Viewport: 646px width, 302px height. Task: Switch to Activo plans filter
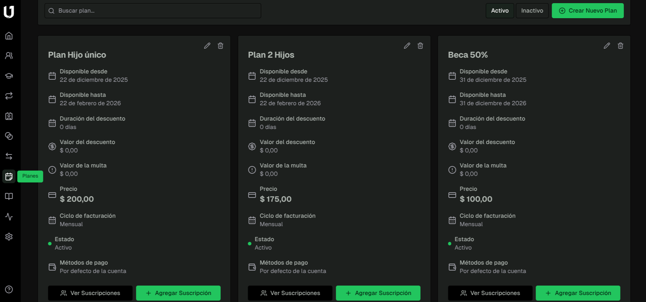(x=500, y=11)
